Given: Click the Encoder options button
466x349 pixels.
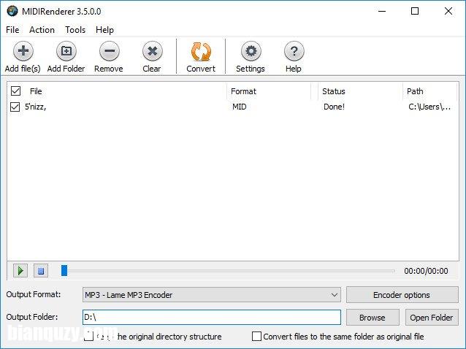Looking at the screenshot, I should click(402, 295).
